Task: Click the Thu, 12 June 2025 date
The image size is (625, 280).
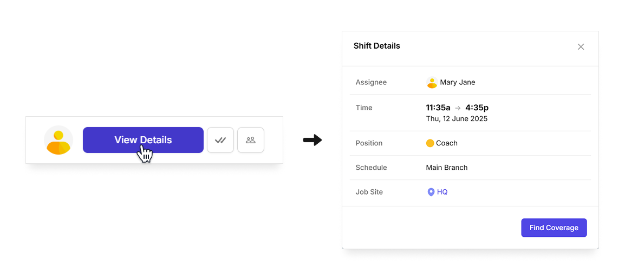Action: (457, 119)
